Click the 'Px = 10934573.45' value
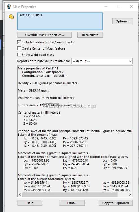139x212 pixels. (x=75, y=138)
